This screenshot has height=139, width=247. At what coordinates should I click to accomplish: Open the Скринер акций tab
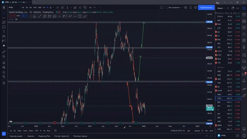[x=16, y=136]
